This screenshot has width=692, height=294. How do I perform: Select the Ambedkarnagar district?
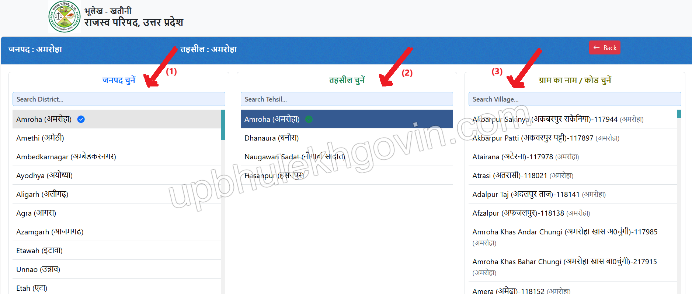(x=117, y=157)
